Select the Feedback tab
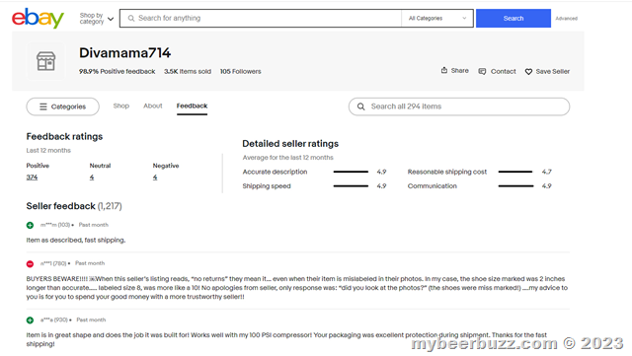This screenshot has height=356, width=632. [192, 106]
